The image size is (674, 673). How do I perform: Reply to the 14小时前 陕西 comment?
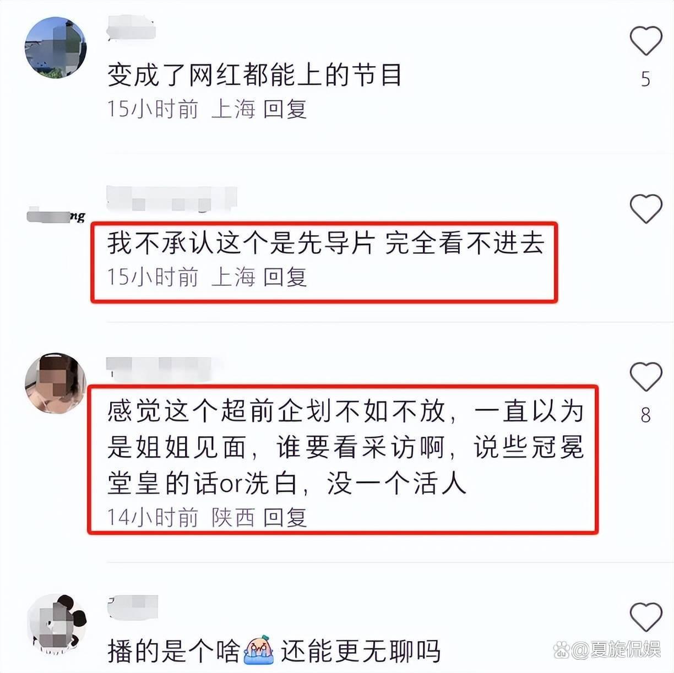click(285, 517)
